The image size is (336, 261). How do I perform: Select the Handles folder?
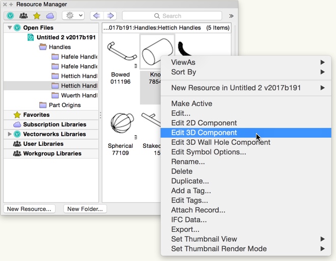pyautogui.click(x=60, y=47)
